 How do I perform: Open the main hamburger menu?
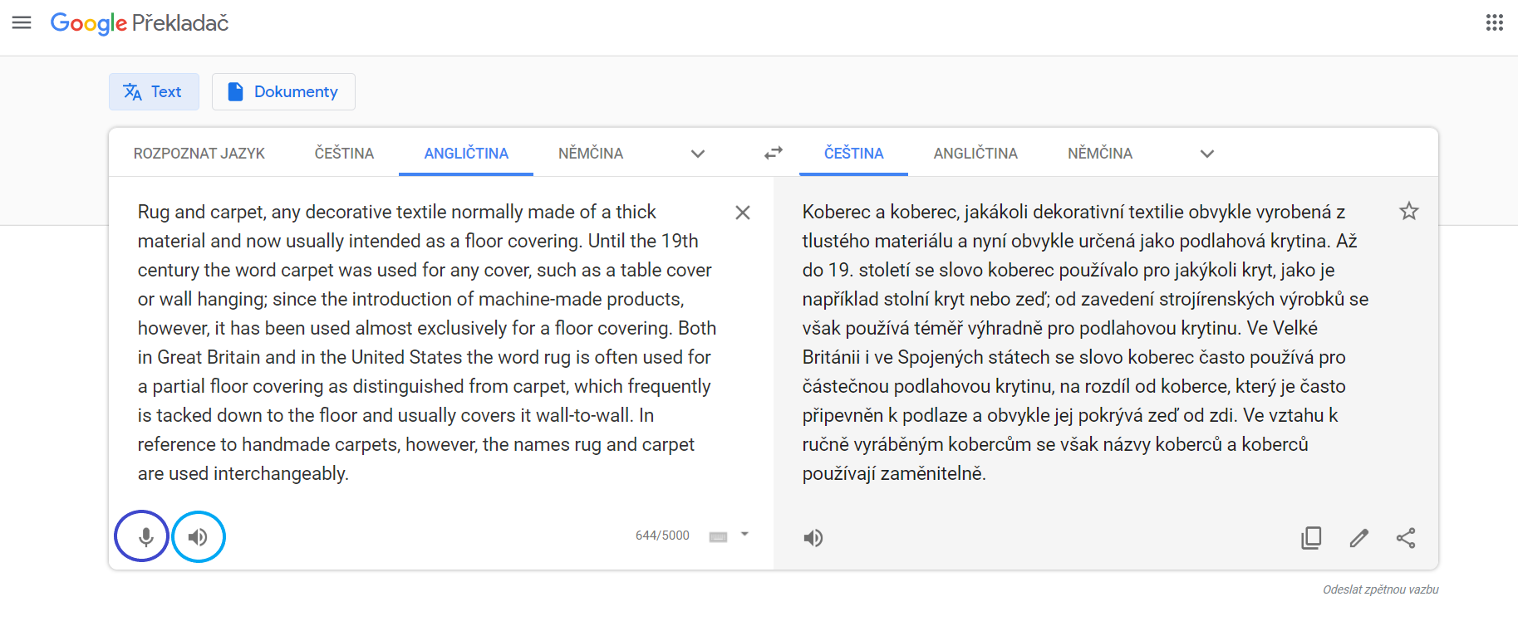coord(22,22)
